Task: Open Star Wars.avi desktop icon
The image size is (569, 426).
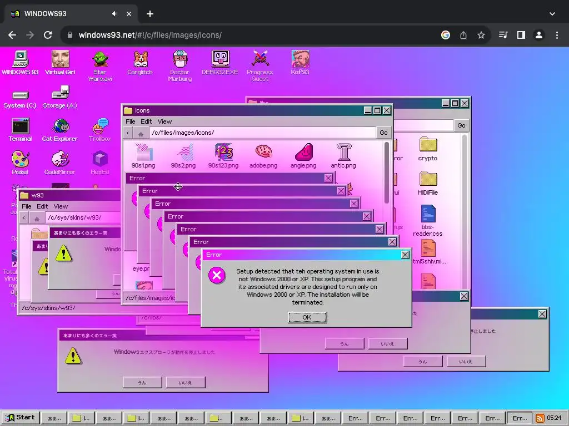Action: pos(100,67)
